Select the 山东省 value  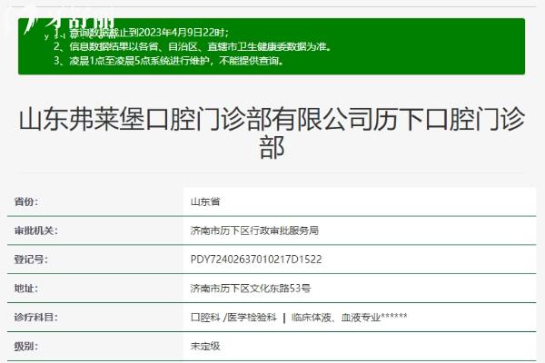pos(205,201)
